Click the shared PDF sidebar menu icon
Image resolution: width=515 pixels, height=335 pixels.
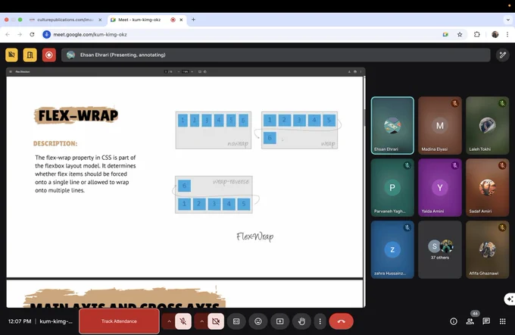11,72
